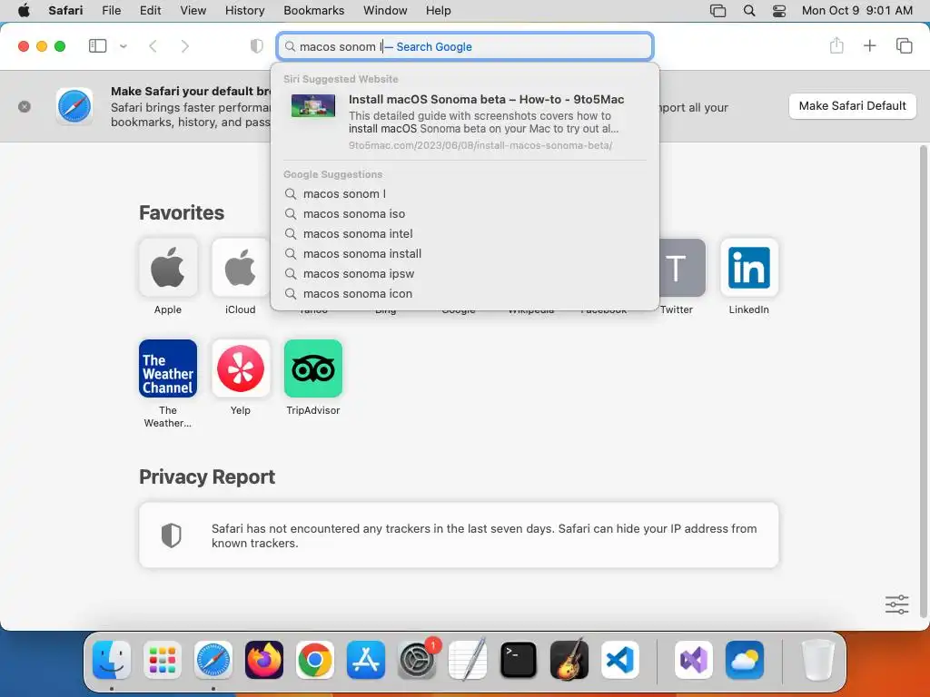The height and width of the screenshot is (697, 930).
Task: Open Launchpad from the Dock
Action: 163,660
